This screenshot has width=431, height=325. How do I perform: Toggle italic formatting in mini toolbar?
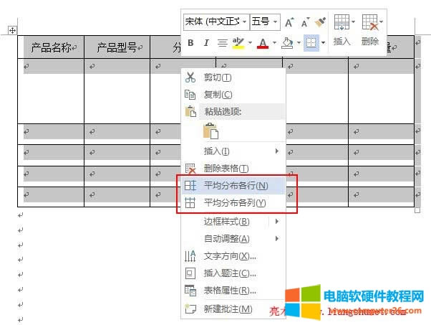206,43
